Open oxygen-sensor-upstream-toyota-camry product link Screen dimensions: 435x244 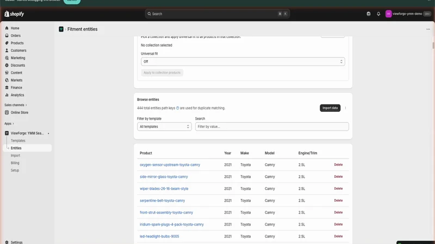170,165
